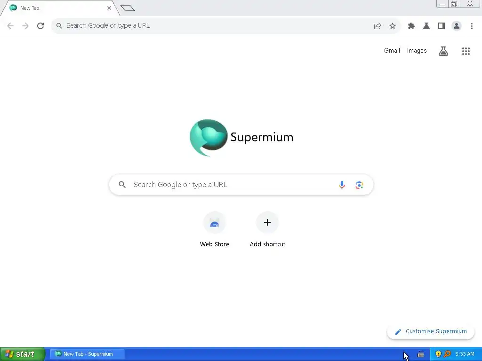Toggle the side panel icon
Screen dimensions: 482x361
[442, 26]
